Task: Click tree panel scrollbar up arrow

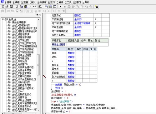Action: click(x=38, y=19)
